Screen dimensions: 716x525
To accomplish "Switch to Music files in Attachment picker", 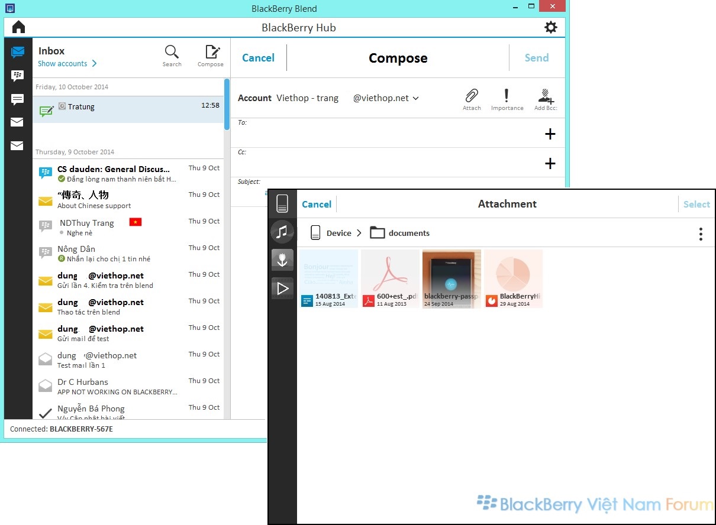I will click(x=282, y=232).
